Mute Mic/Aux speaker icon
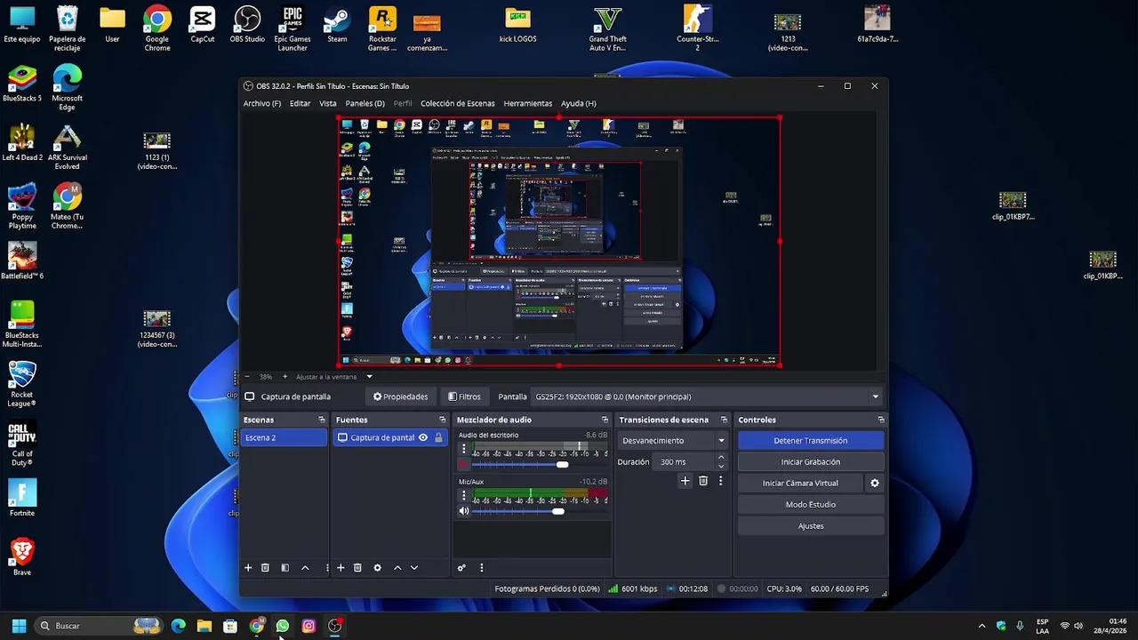 click(x=463, y=511)
